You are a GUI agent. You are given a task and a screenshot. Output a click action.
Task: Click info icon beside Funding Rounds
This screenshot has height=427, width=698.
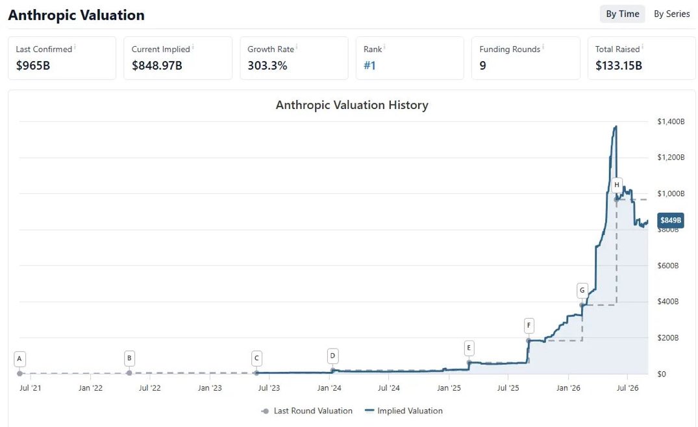coord(543,46)
